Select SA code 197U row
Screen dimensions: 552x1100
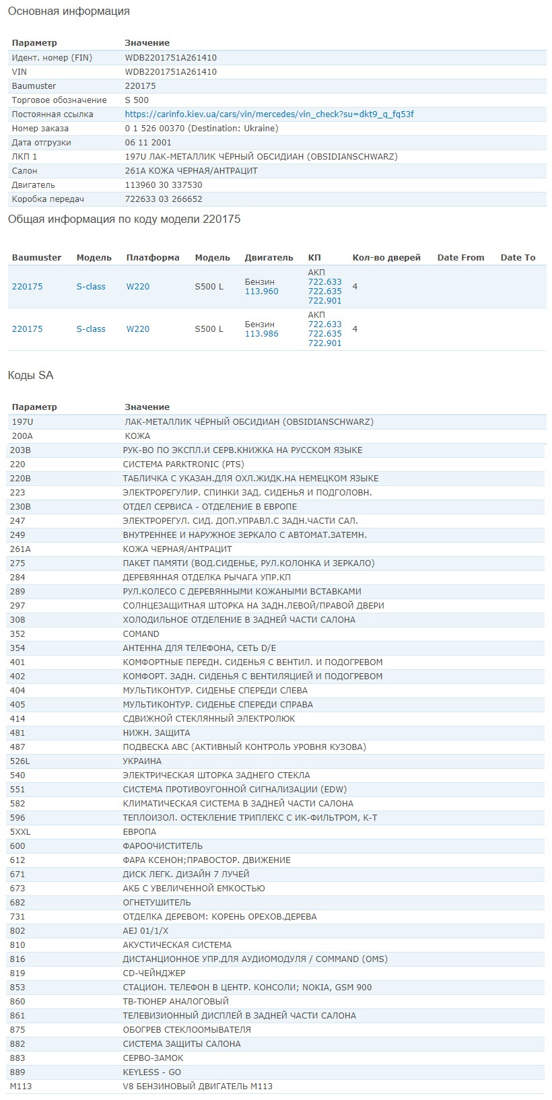[x=277, y=422]
